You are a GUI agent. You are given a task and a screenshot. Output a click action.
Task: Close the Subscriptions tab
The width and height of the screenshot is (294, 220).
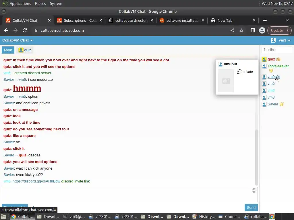pos(101,20)
